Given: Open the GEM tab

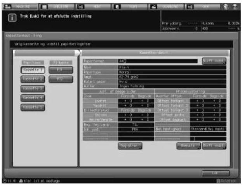Looking at the screenshot, I should (x=203, y=7).
